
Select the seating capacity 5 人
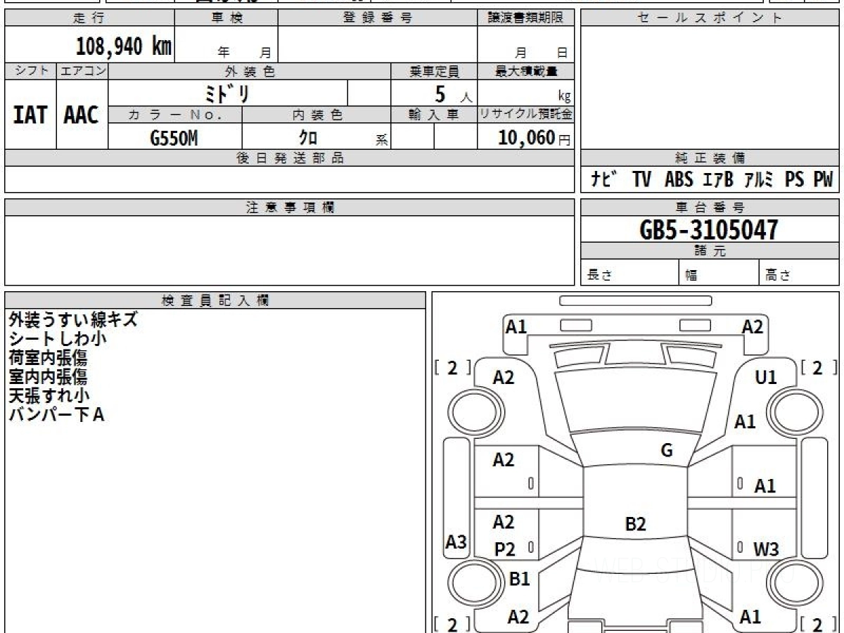tap(453, 94)
